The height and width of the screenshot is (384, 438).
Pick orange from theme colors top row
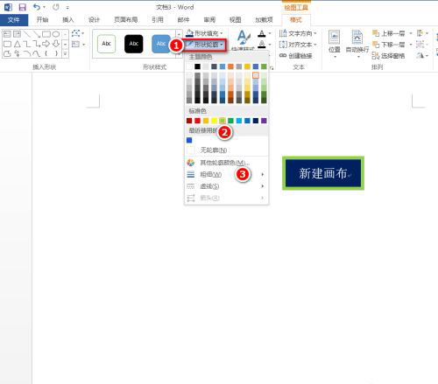tap(230, 66)
